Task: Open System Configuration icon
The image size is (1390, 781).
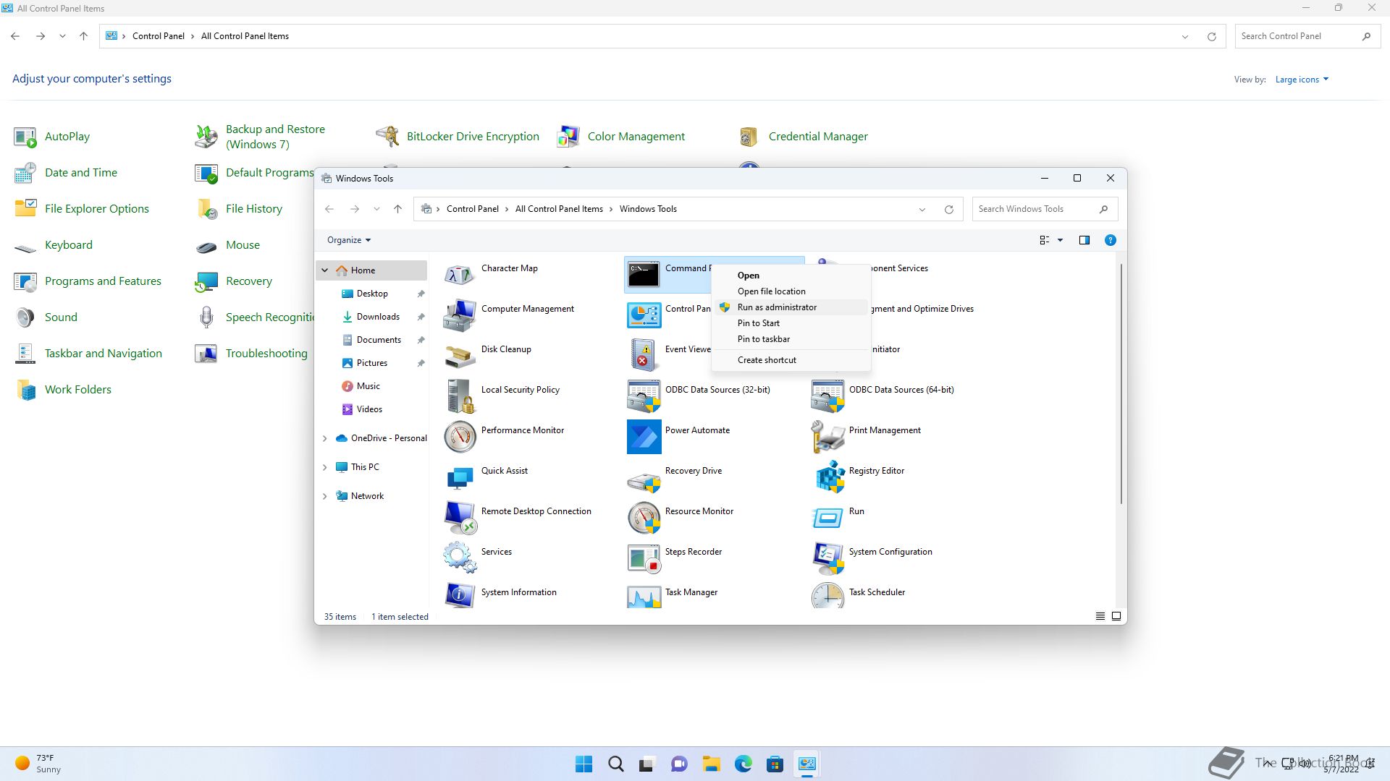Action: coord(827,558)
